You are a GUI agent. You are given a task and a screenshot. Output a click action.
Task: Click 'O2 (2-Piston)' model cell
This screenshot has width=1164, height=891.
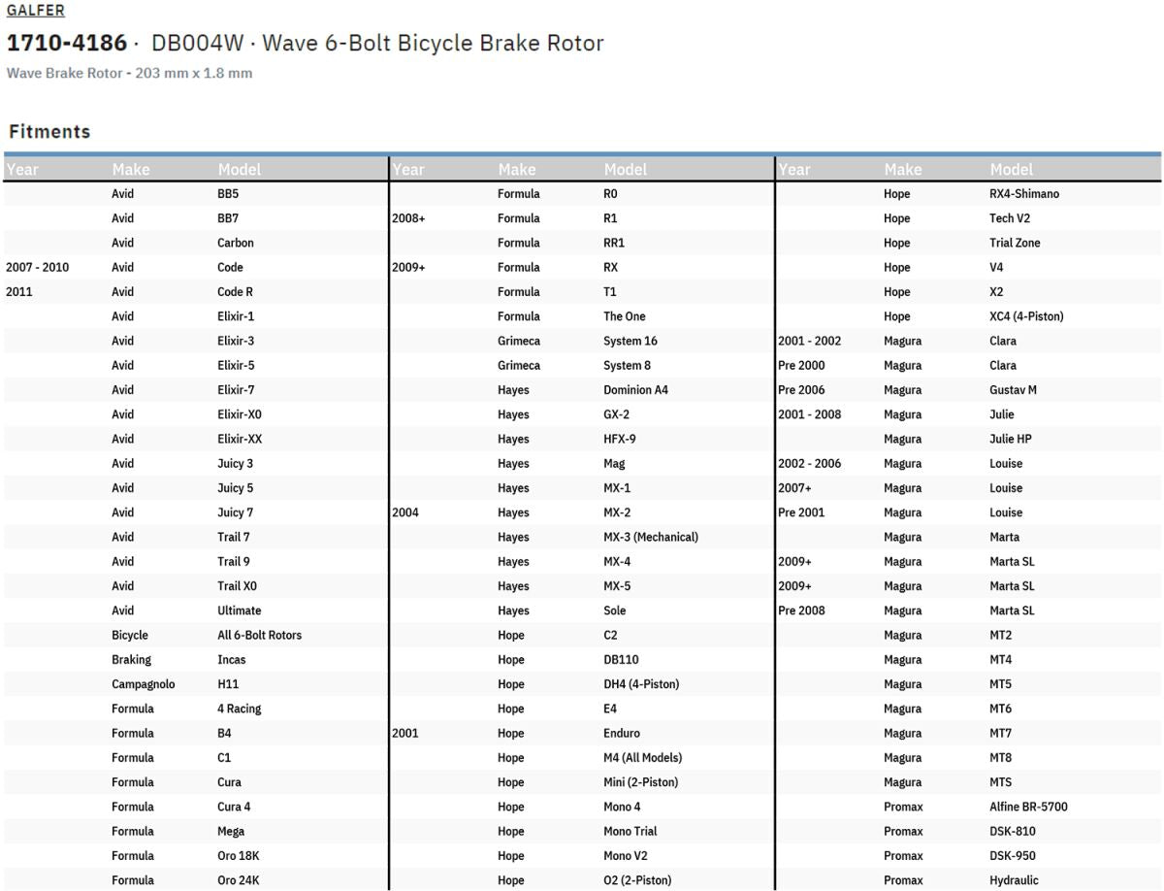tap(637, 880)
